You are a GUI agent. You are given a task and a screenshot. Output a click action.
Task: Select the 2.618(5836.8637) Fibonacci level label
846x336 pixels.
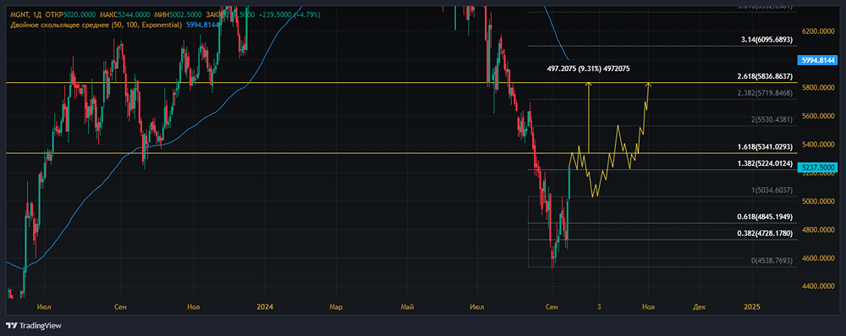point(765,77)
